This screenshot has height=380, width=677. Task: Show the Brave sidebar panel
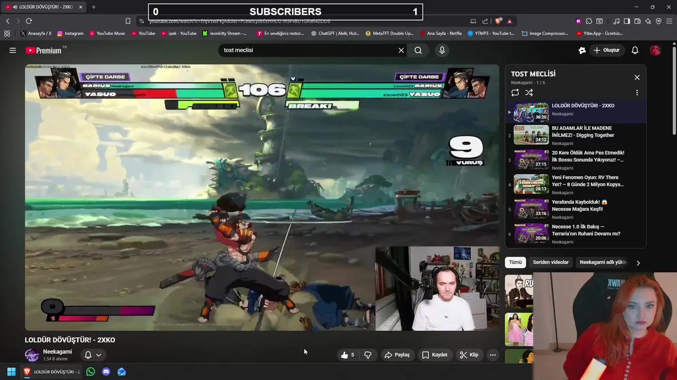pos(627,21)
